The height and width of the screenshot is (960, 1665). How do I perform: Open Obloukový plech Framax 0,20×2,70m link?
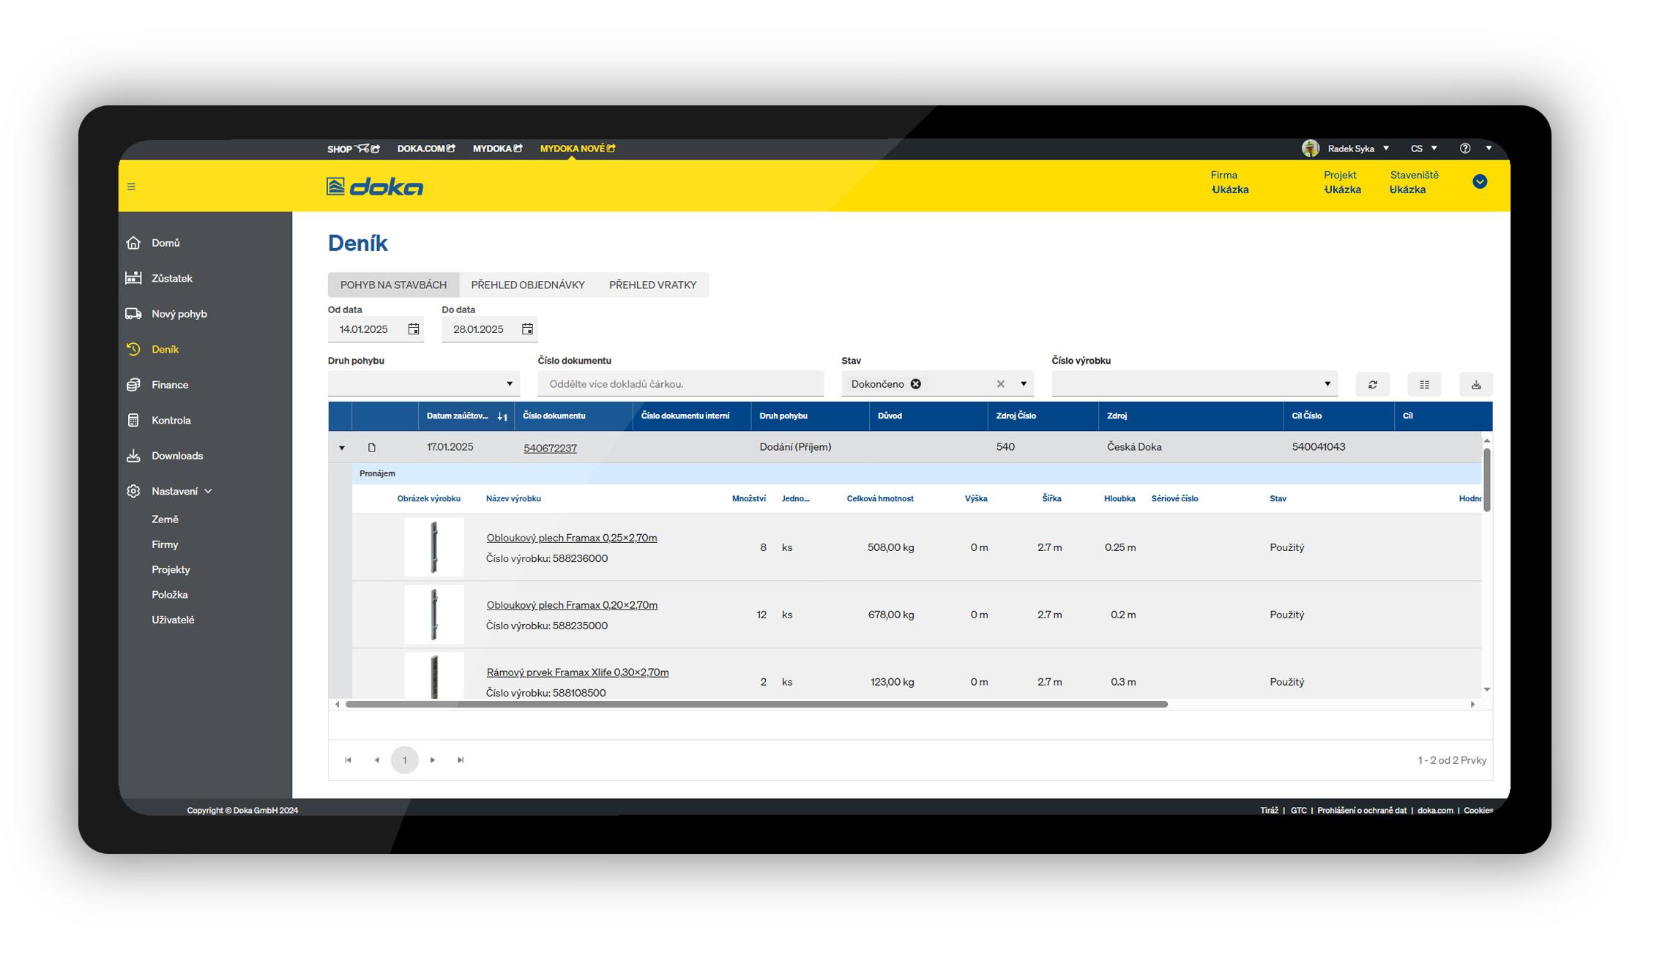pos(572,605)
